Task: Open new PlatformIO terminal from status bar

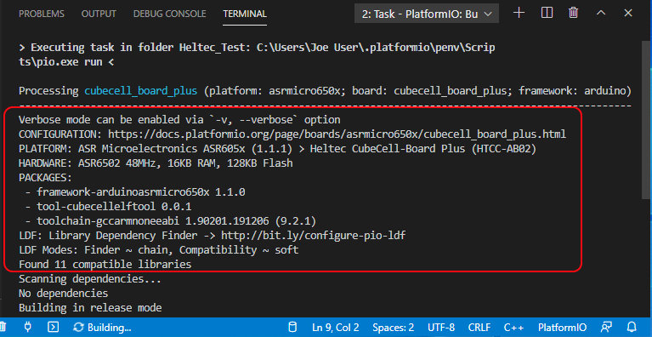Action: click(53, 327)
